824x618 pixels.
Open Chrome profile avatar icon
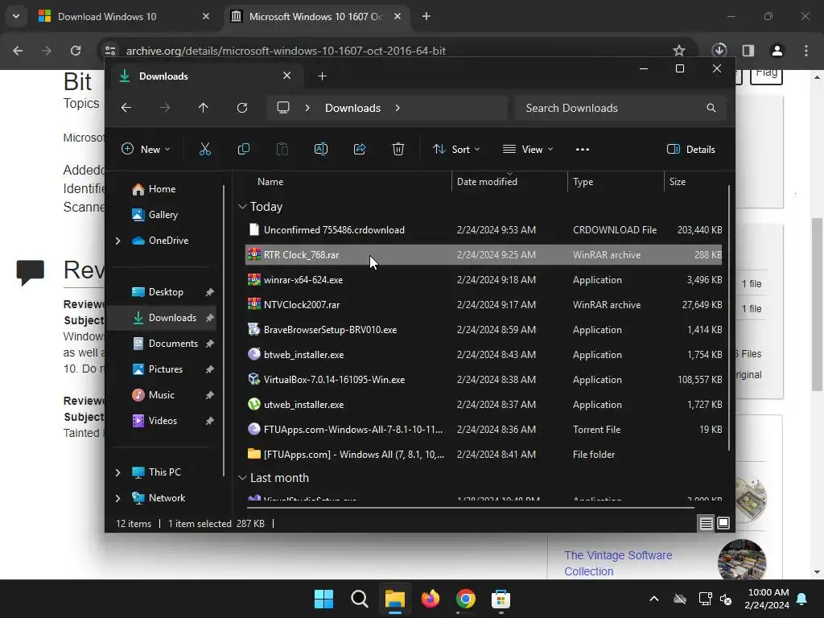click(x=777, y=51)
